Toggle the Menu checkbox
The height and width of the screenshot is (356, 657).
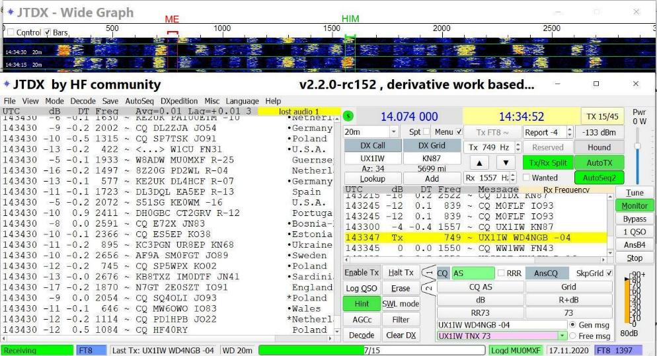pyautogui.click(x=459, y=131)
